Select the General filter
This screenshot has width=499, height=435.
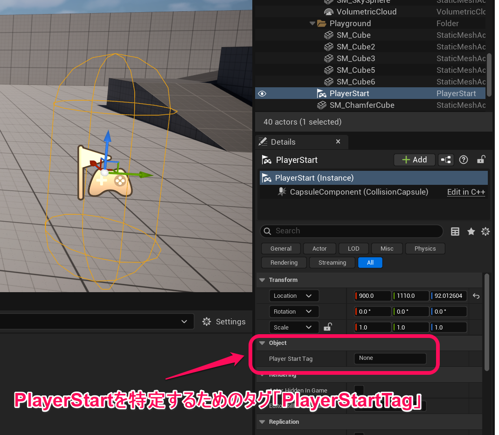(x=281, y=249)
